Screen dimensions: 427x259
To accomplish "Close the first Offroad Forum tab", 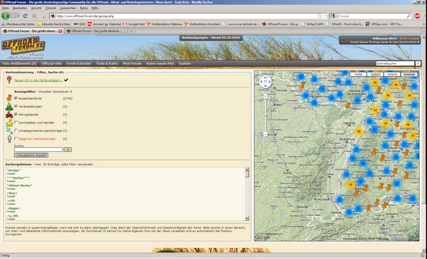I will 60,31.
